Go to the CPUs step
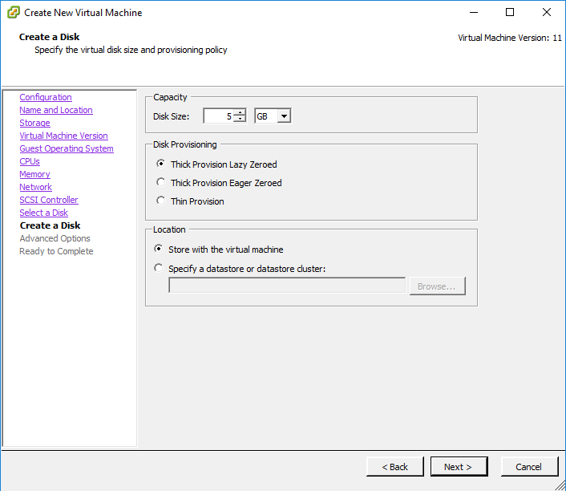 30,161
